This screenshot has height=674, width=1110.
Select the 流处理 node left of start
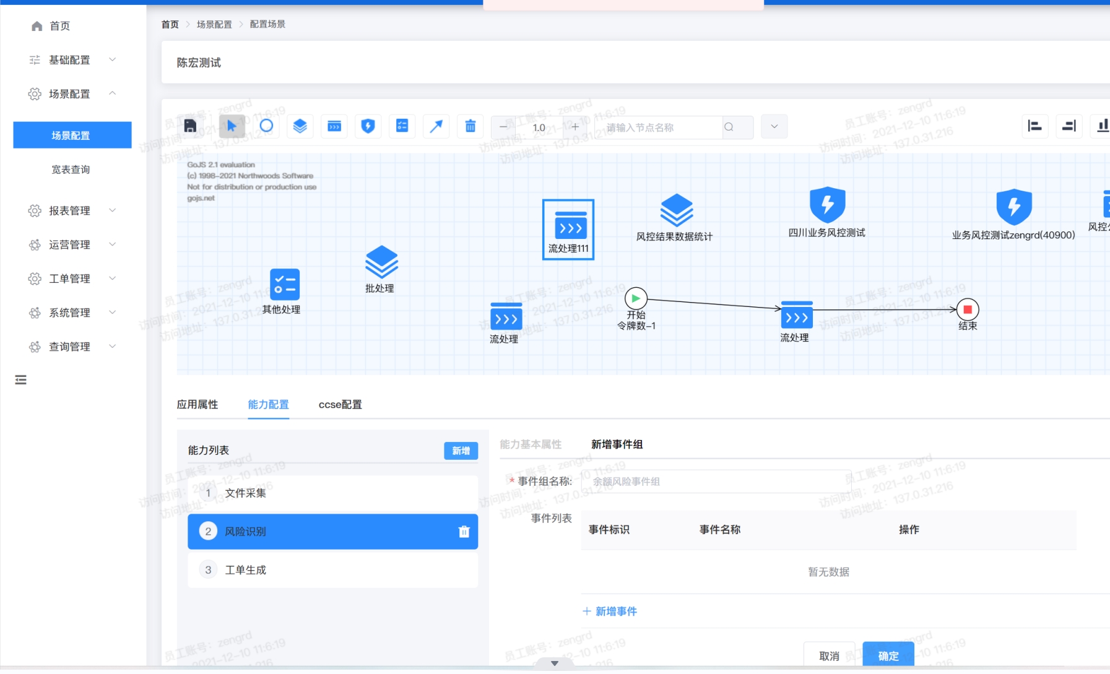[506, 322]
